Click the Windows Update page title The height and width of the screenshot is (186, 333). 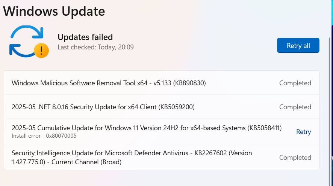(54, 11)
